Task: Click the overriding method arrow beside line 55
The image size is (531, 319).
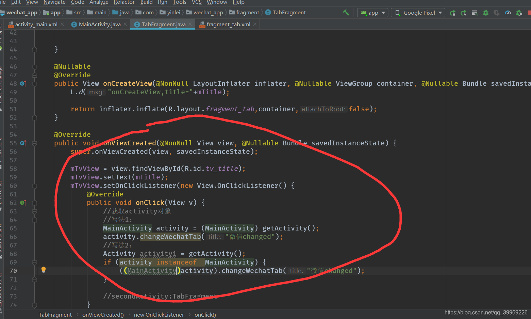Action: [x=22, y=143]
